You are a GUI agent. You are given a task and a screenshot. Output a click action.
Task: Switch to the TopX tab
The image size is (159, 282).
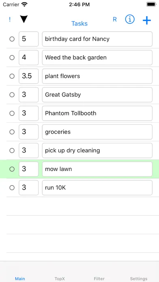pyautogui.click(x=60, y=279)
